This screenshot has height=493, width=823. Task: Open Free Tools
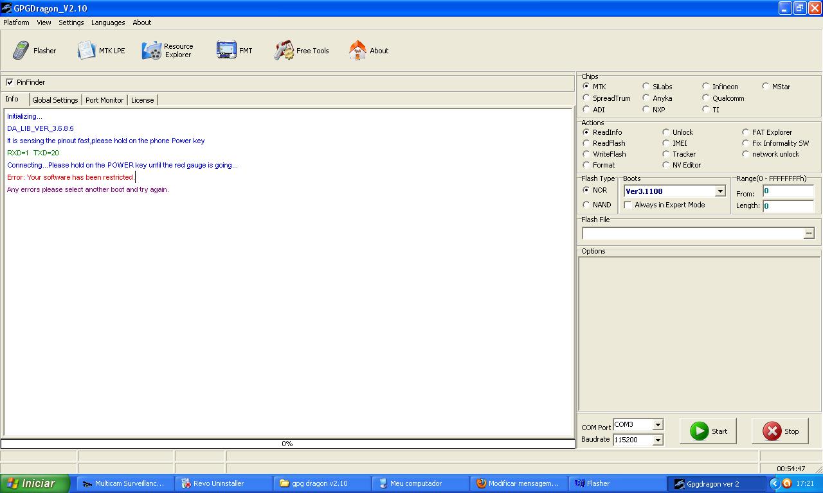(x=302, y=51)
